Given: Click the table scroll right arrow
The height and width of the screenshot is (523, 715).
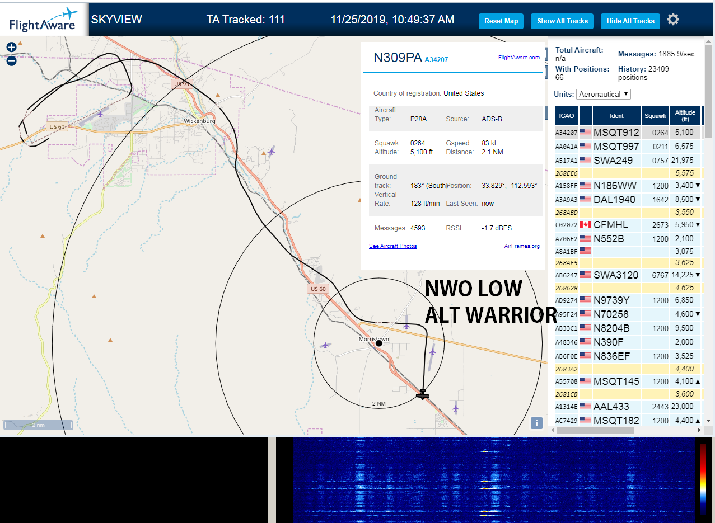Looking at the screenshot, I should [x=699, y=430].
